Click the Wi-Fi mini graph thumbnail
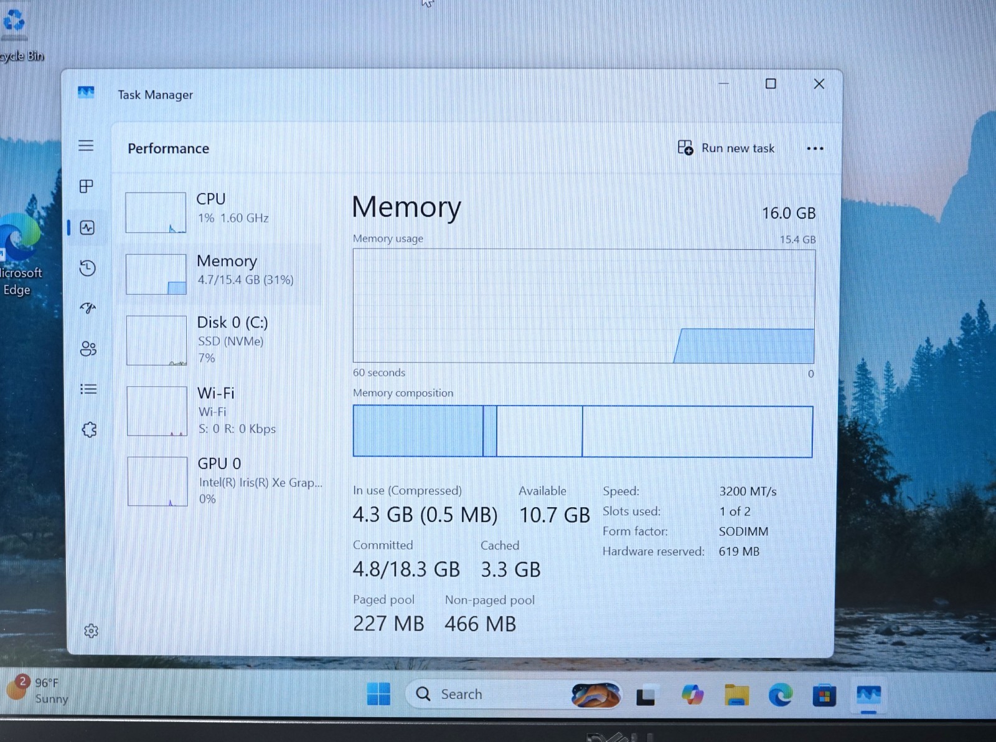The height and width of the screenshot is (742, 996). tap(157, 411)
